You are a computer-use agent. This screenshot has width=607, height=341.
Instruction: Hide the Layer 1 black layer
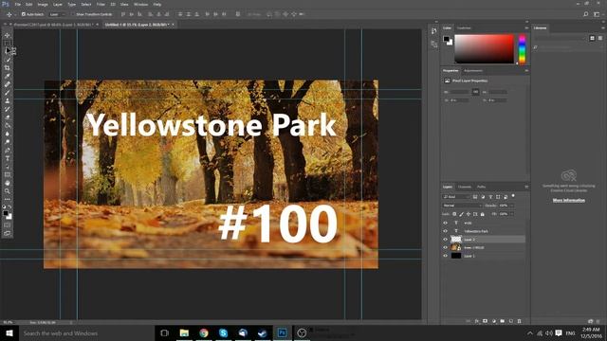point(445,256)
